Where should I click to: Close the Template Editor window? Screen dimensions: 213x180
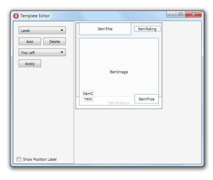(x=193, y=14)
